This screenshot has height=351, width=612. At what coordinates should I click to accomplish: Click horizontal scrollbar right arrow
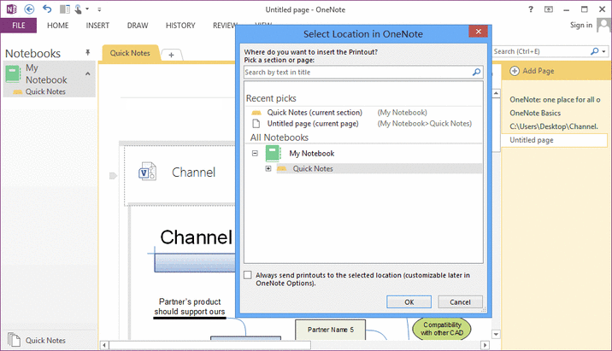point(485,345)
